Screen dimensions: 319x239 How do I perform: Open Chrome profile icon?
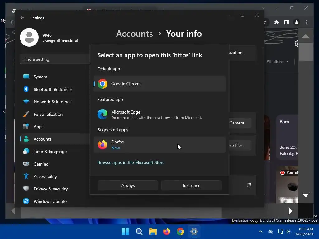coord(297,22)
